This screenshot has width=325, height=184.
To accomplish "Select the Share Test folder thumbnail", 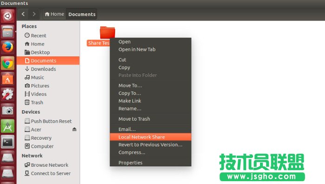I will [x=107, y=33].
